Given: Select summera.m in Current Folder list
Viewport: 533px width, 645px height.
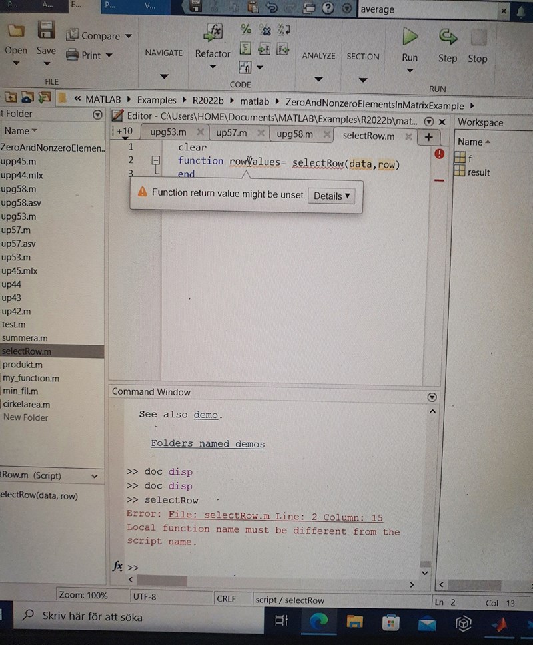Looking at the screenshot, I should tap(25, 338).
